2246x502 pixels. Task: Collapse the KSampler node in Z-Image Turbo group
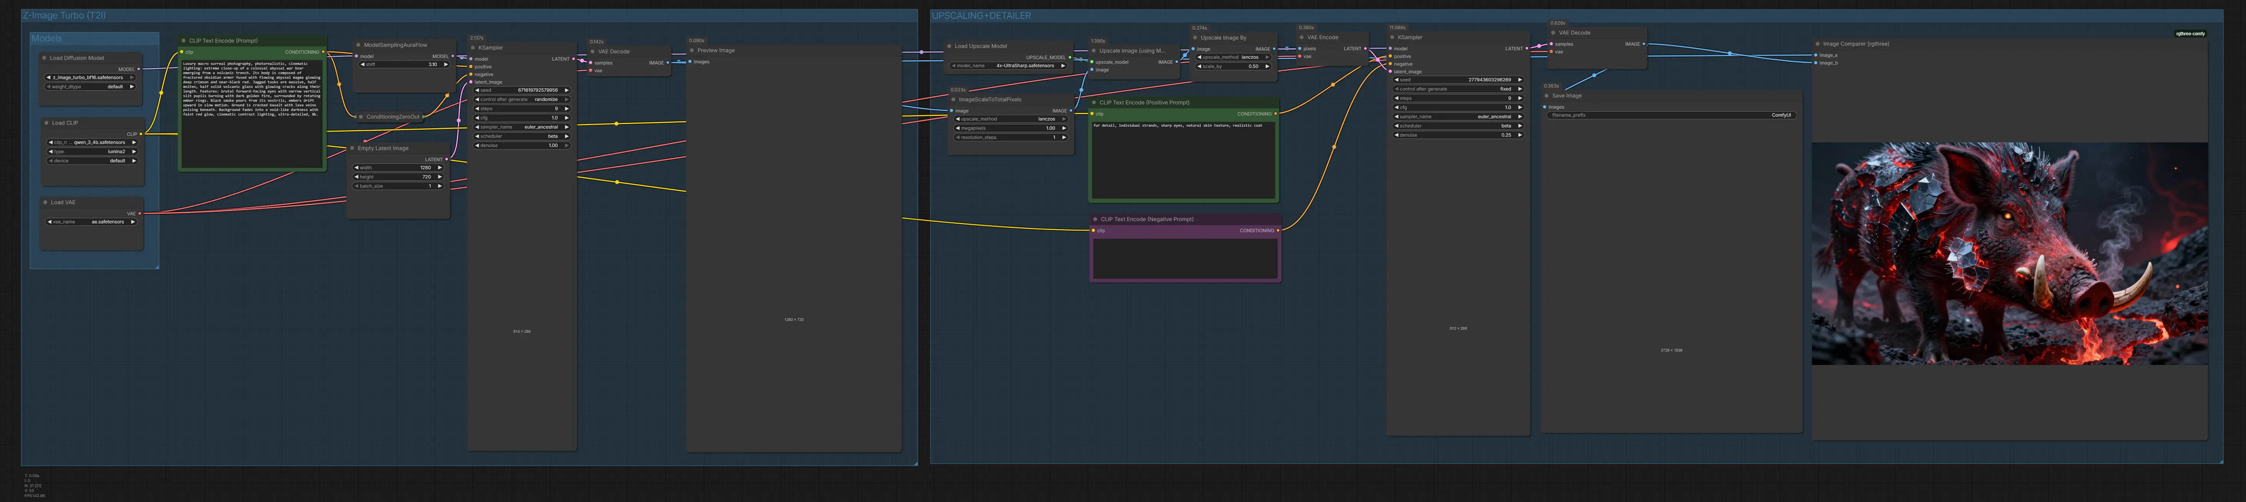pyautogui.click(x=472, y=48)
